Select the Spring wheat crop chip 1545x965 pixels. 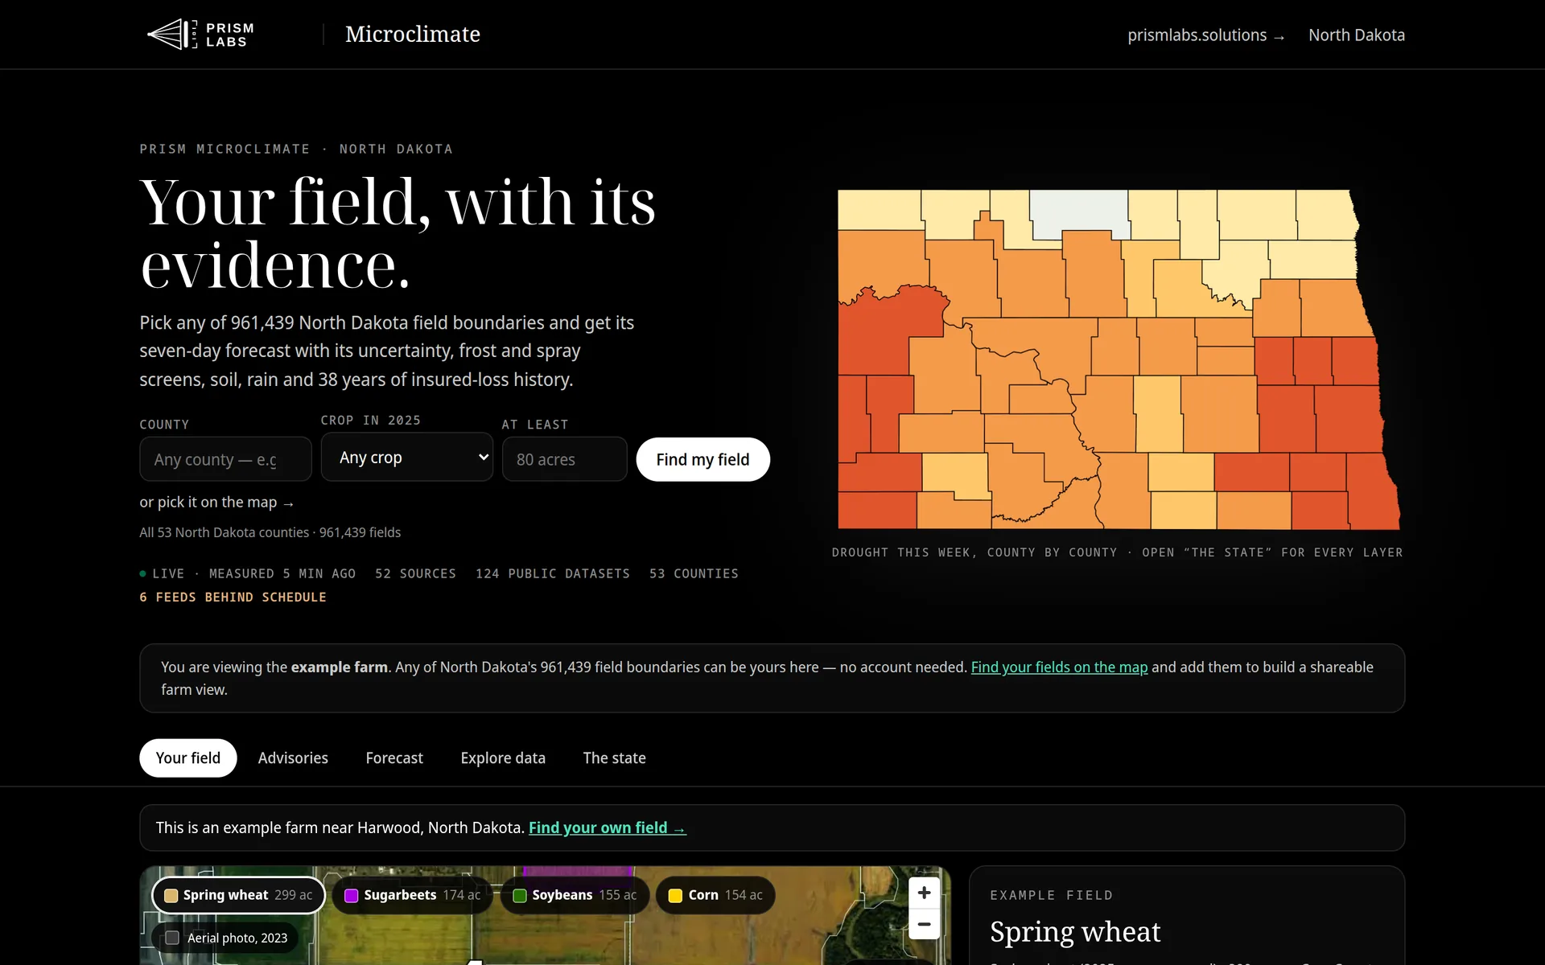(238, 895)
